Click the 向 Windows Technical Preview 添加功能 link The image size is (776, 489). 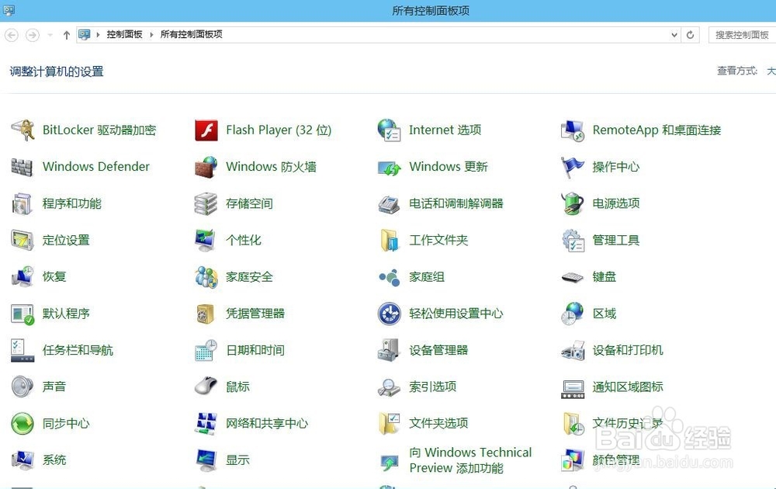[x=470, y=460]
